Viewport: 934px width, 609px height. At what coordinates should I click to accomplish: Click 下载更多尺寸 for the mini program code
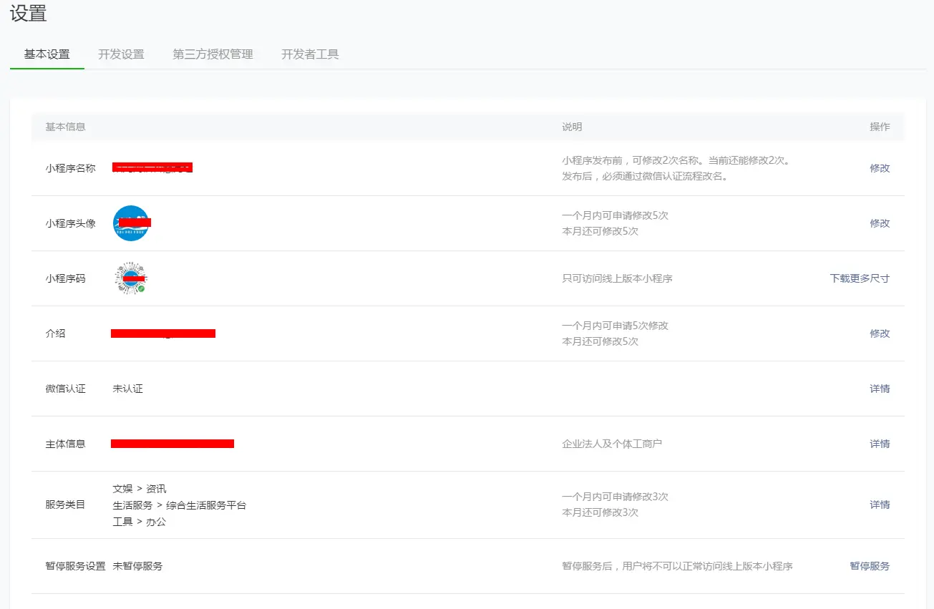click(860, 278)
